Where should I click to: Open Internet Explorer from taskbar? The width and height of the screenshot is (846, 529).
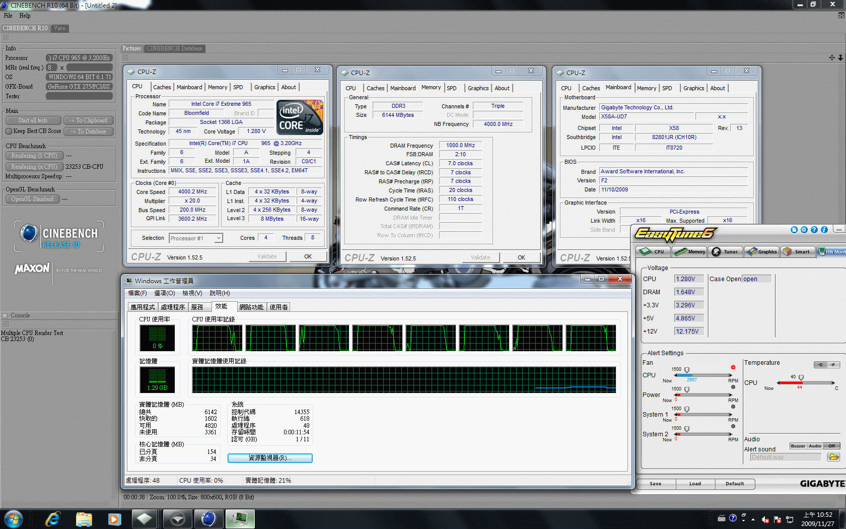pos(52,519)
